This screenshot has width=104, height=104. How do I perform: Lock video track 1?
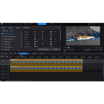(8, 61)
